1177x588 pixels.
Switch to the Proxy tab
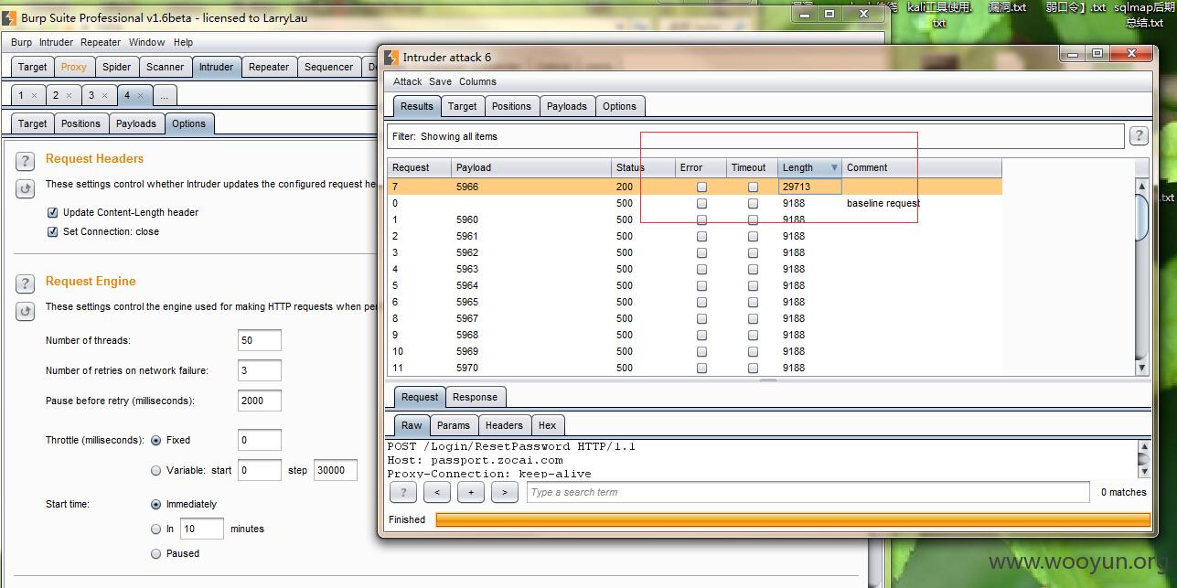[x=74, y=67]
